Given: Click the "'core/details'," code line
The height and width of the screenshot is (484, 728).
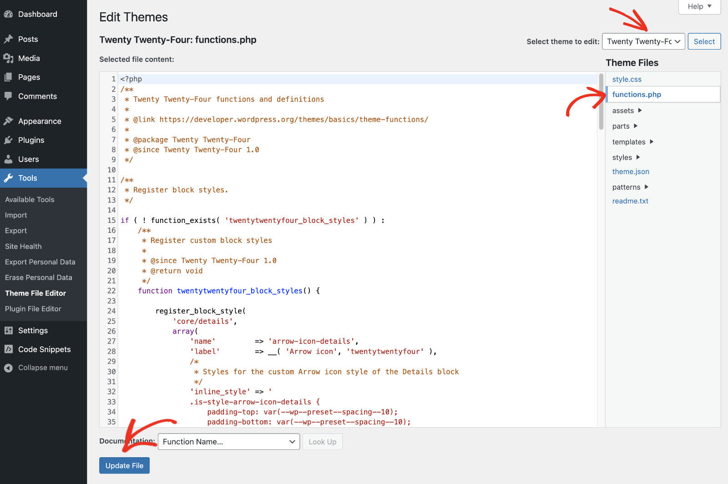Looking at the screenshot, I should (x=205, y=321).
